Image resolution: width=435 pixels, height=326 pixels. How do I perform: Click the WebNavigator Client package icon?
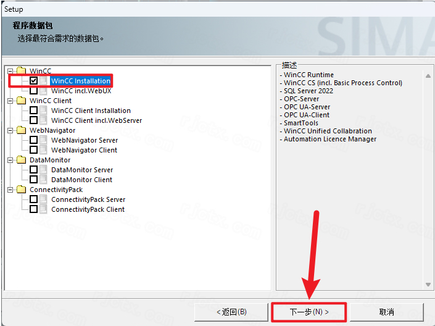(43, 150)
